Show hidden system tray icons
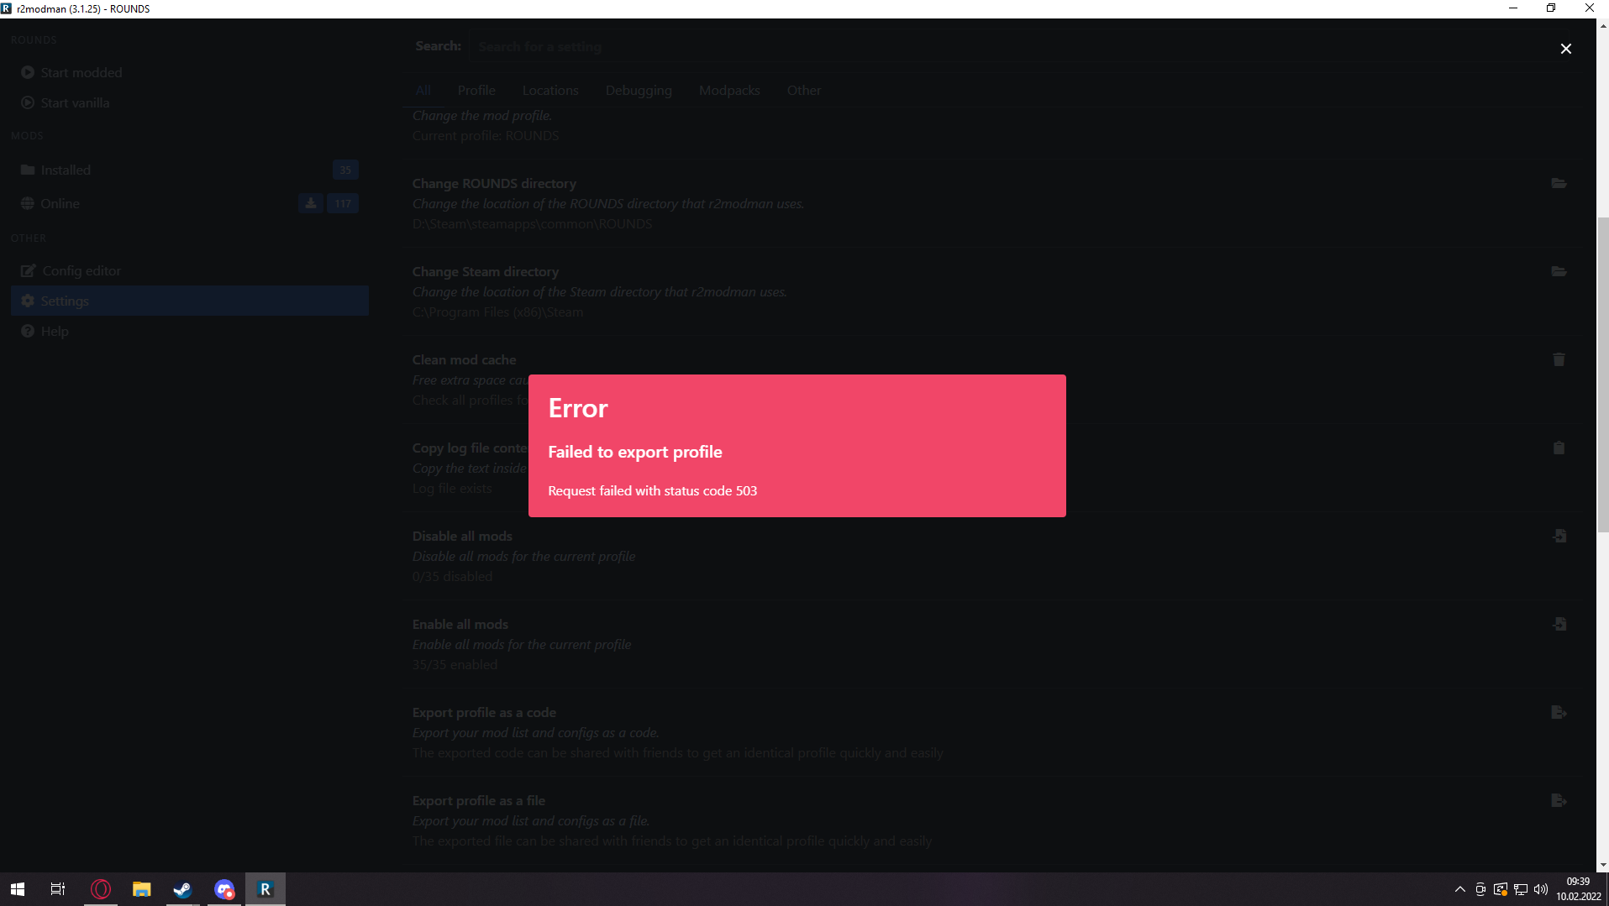This screenshot has height=906, width=1609. point(1460,889)
